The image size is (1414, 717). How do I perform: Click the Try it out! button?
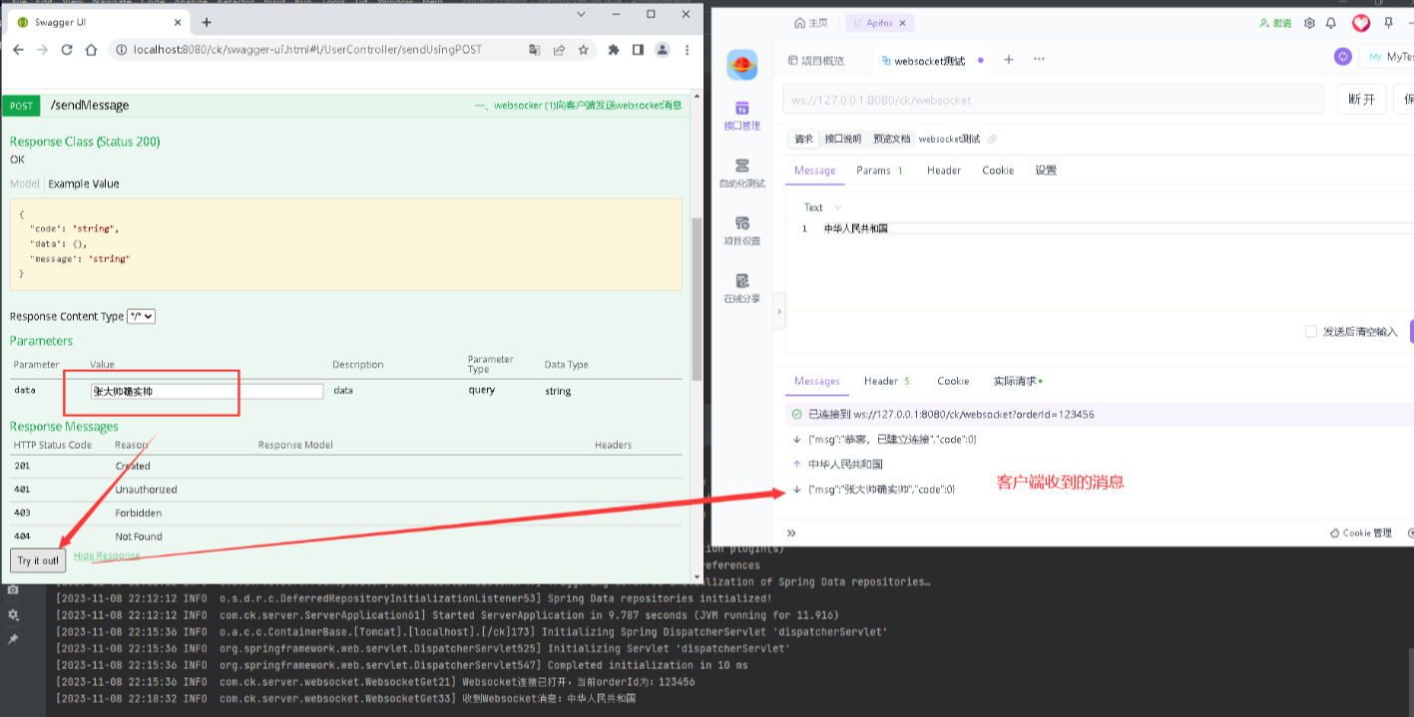(39, 560)
